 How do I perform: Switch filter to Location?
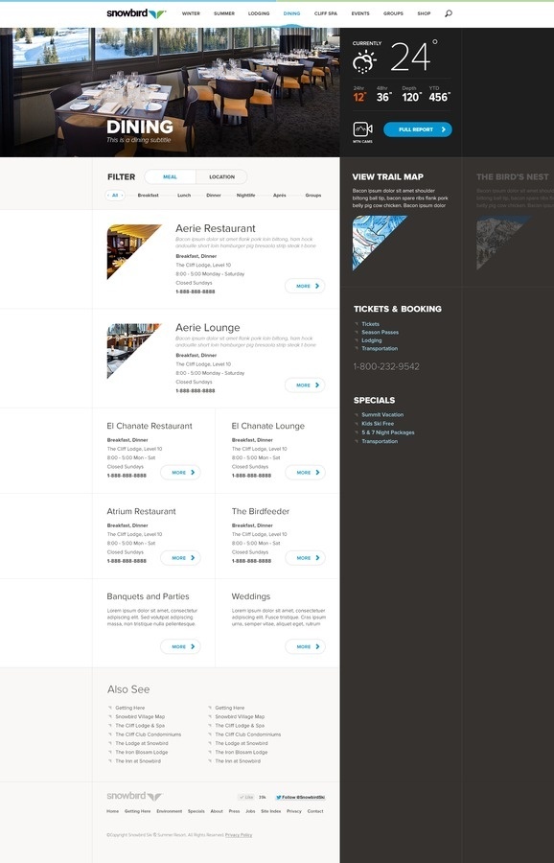pos(221,176)
